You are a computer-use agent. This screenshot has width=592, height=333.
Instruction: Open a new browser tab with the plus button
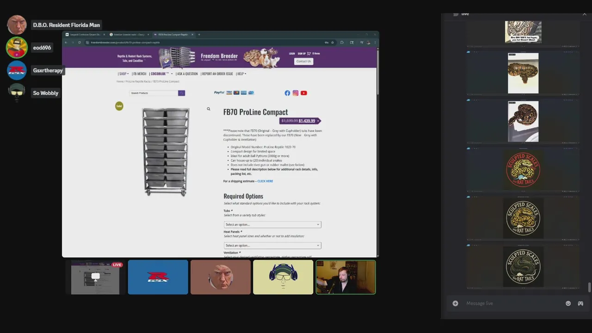coord(199,35)
